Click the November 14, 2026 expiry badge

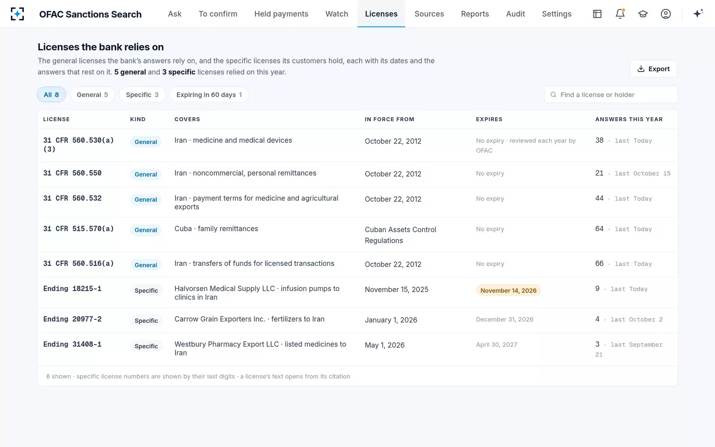[x=508, y=291]
